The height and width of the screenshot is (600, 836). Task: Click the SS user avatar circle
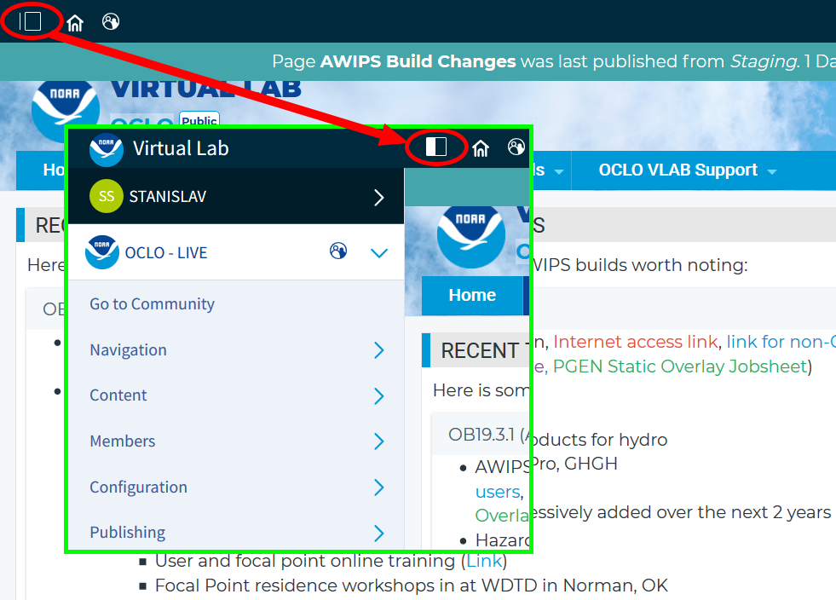pos(107,196)
